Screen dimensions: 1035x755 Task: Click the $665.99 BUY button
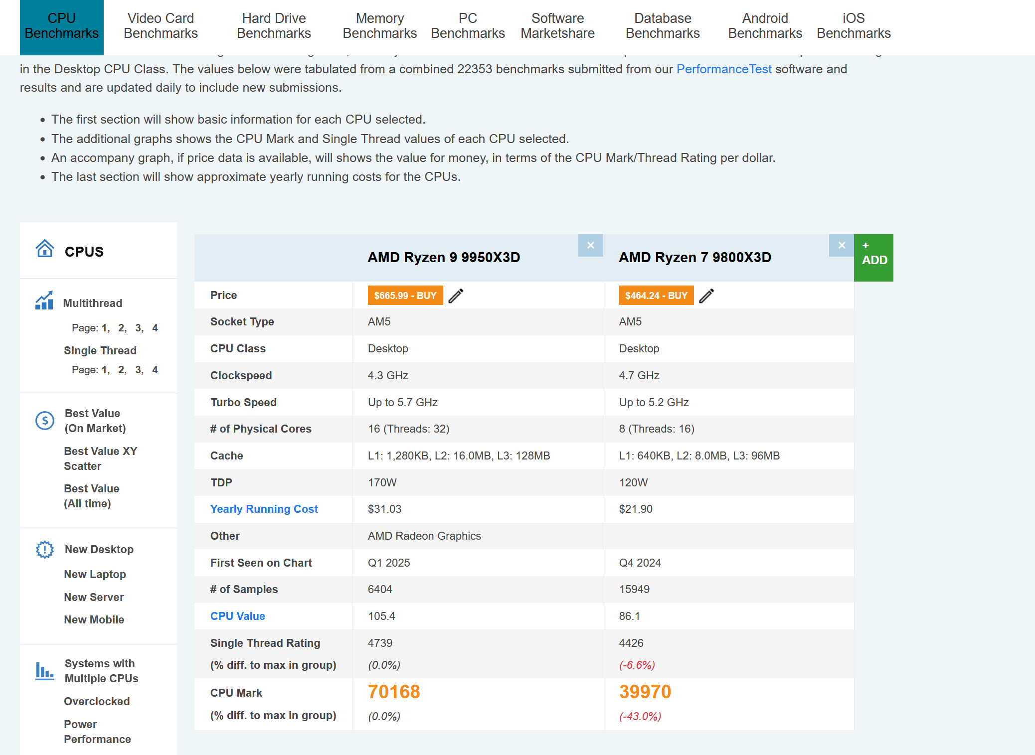[x=405, y=296]
